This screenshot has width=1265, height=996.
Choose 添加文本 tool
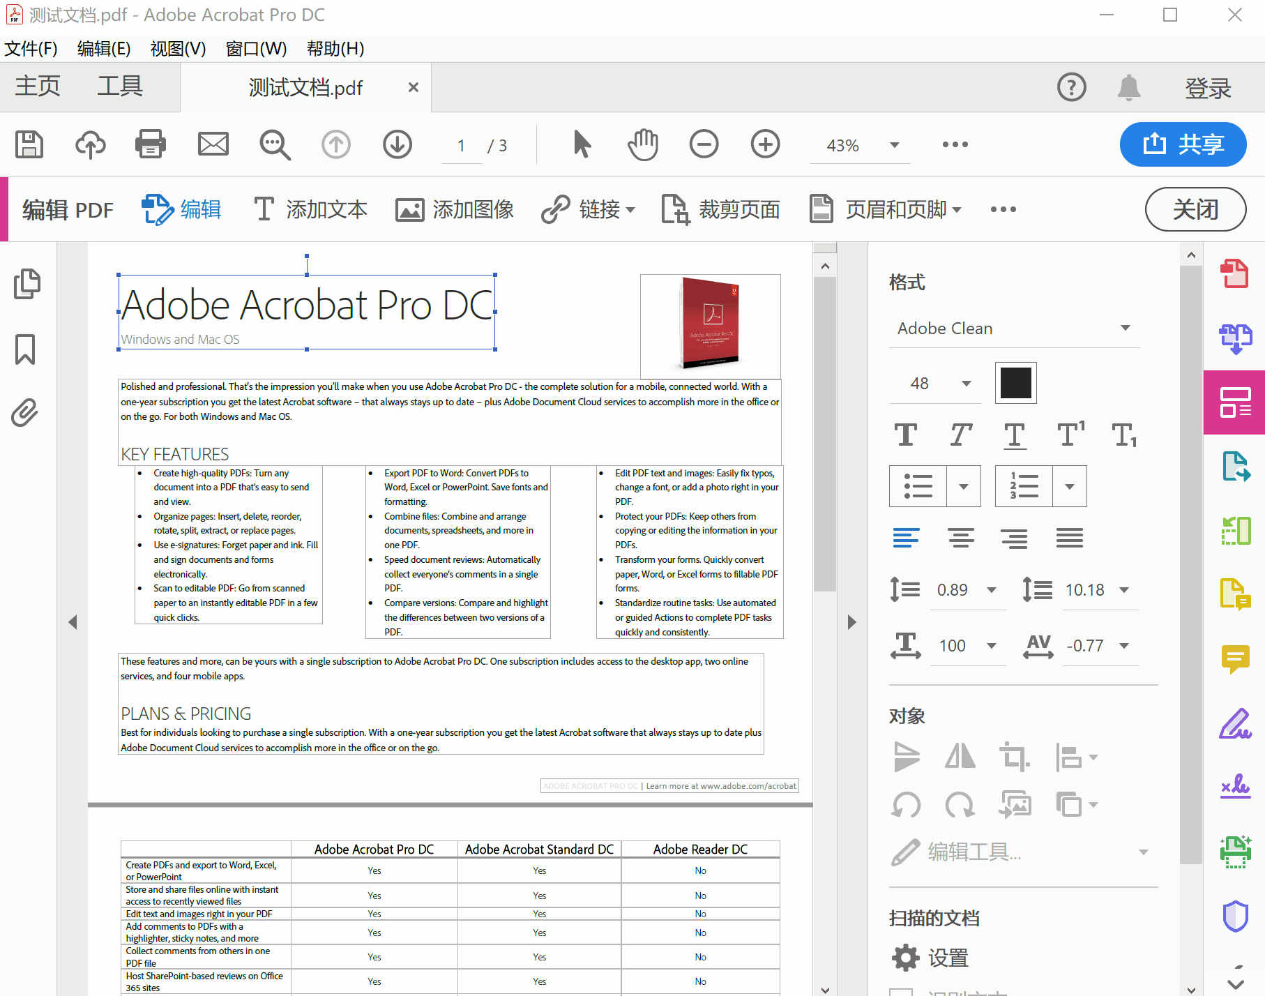coord(310,209)
